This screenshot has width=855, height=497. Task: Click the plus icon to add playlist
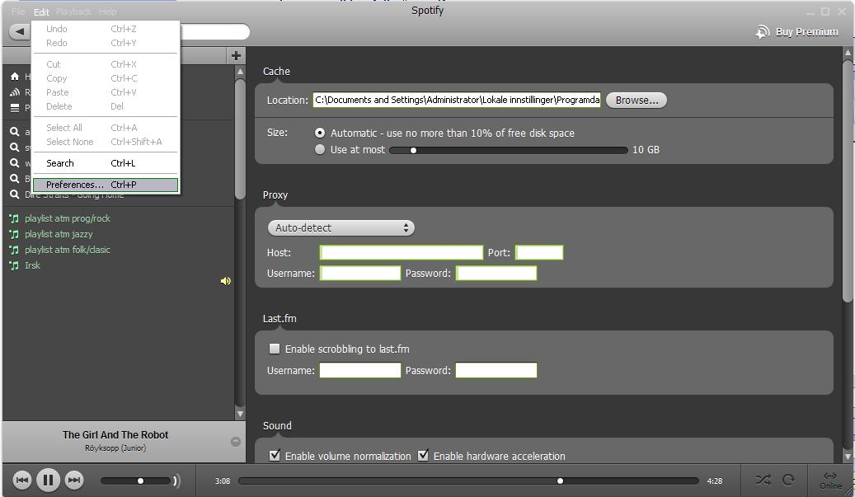tap(236, 55)
